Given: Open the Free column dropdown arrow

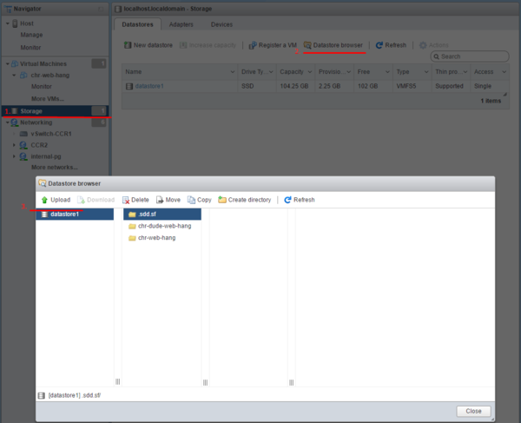Looking at the screenshot, I should [387, 72].
